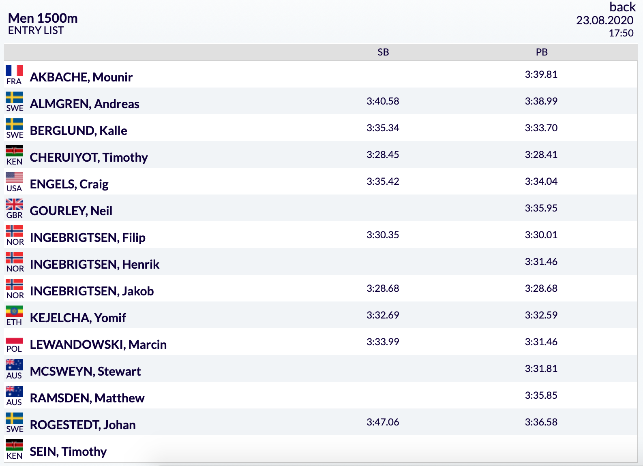Click the Polish flag beside LEWANDOWSKI
Viewport: 643px width, 466px height.
pos(14,338)
